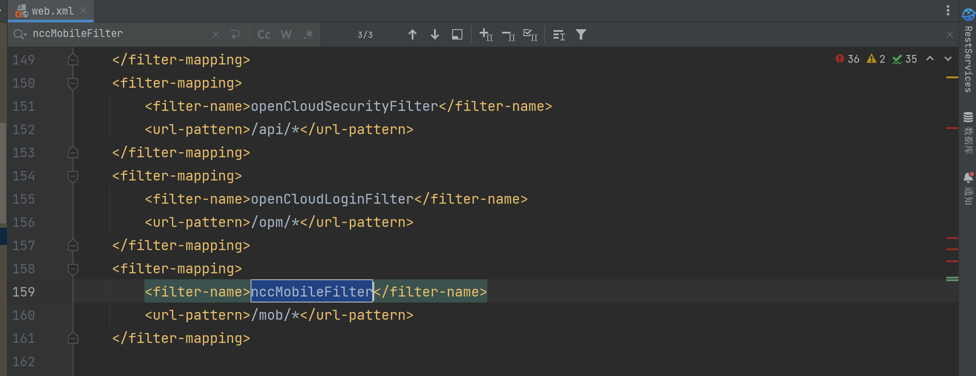Click inside the nccMobileFilter search field
The height and width of the screenshot is (376, 976).
pos(120,34)
